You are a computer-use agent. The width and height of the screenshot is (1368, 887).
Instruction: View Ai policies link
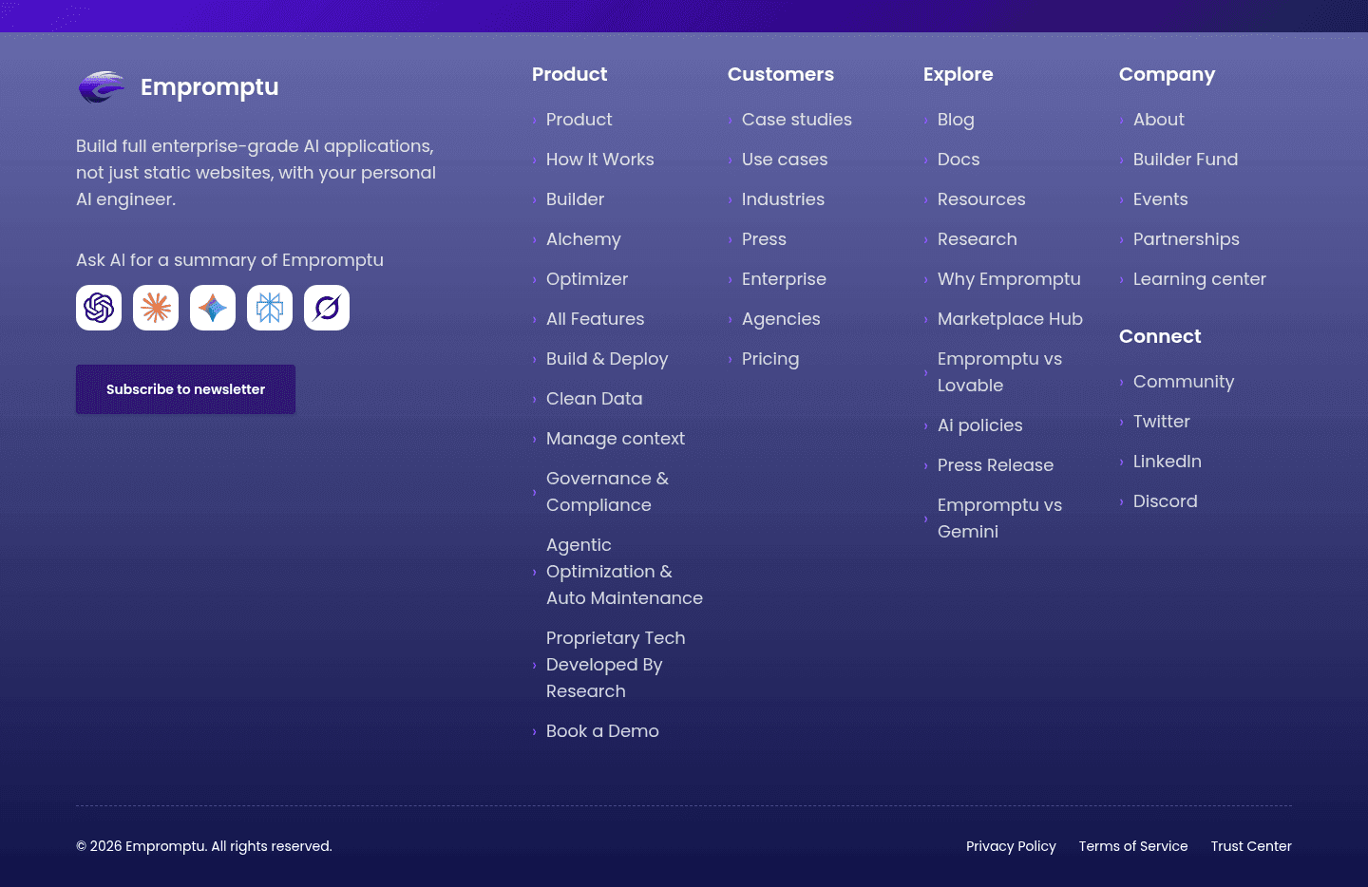point(979,425)
